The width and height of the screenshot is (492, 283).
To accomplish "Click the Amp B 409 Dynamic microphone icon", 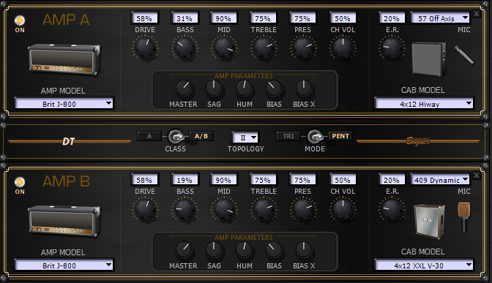I will coord(463,217).
